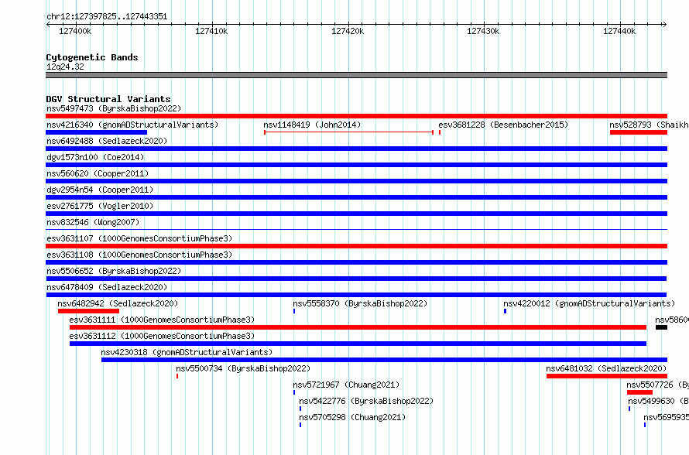Click the red bar under nsv6481032

coord(607,376)
